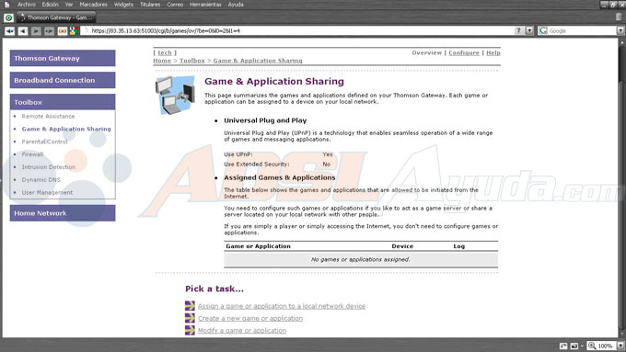Screen dimensions: 626x352
Task: Expand the address bar history dropdown
Action: 529,30
